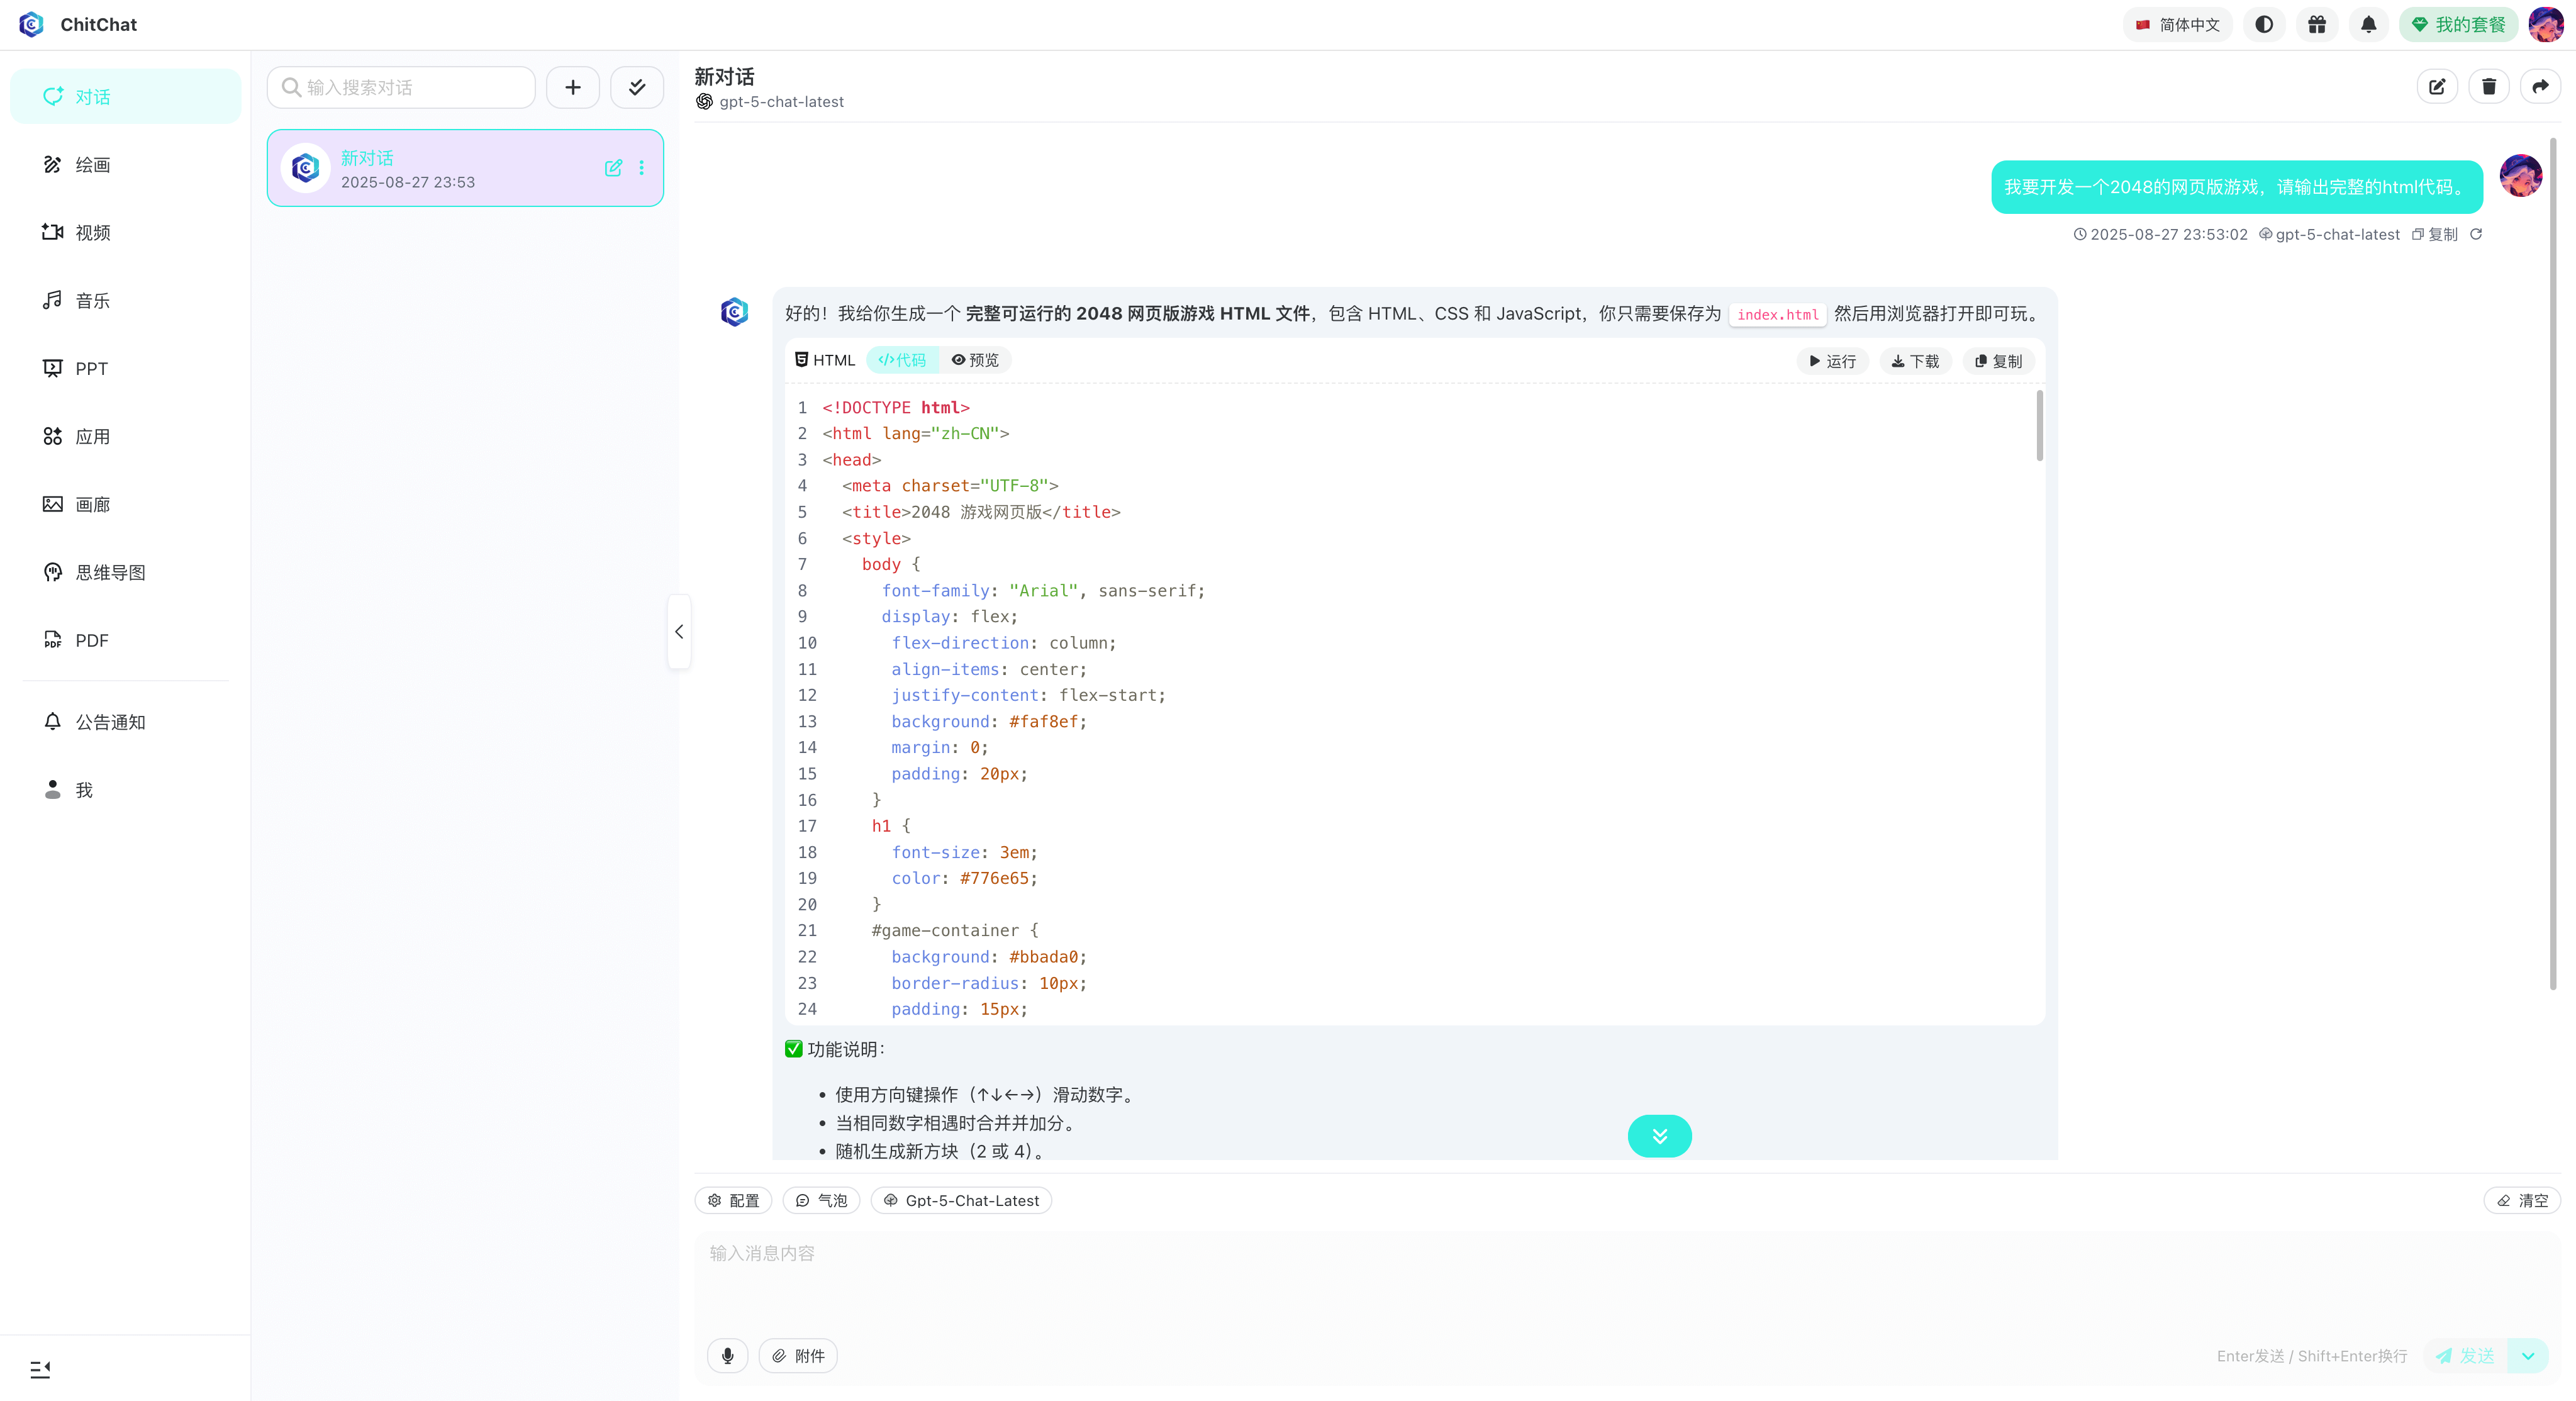The width and height of the screenshot is (2576, 1401).
Task: Click the microphone voice input icon
Action: pos(727,1356)
